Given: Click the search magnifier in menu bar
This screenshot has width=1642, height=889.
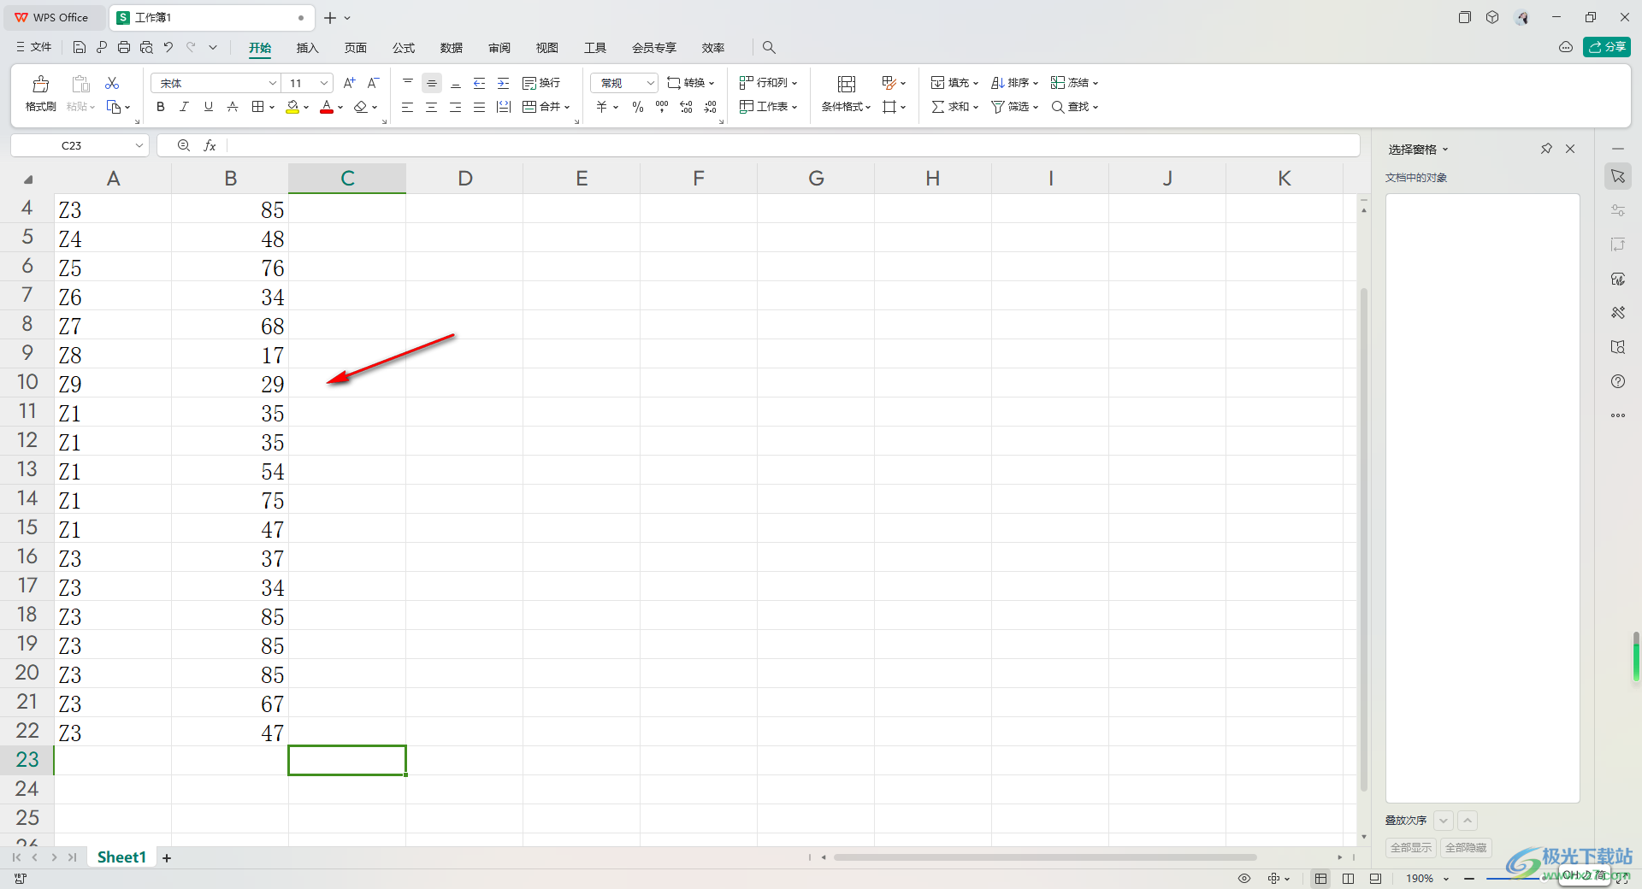Looking at the screenshot, I should (x=769, y=47).
